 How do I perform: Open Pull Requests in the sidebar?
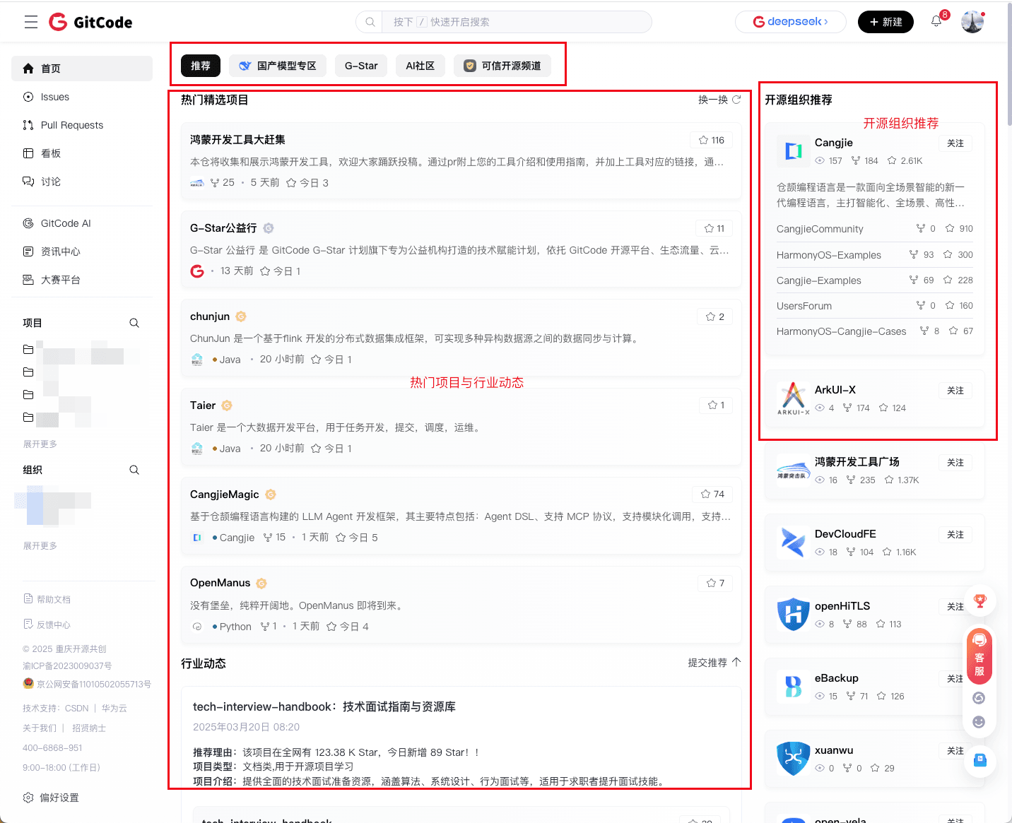tap(71, 125)
